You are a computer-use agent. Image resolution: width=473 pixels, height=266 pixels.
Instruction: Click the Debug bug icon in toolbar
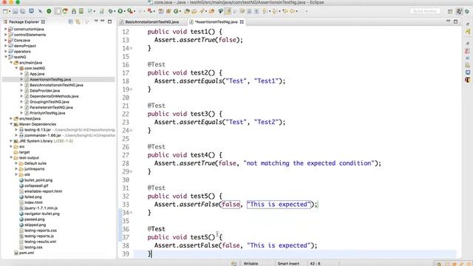click(111, 11)
